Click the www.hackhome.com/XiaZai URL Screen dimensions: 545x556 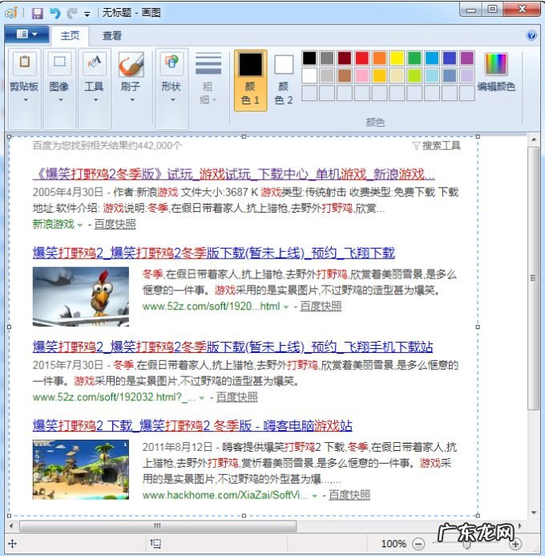(x=225, y=495)
